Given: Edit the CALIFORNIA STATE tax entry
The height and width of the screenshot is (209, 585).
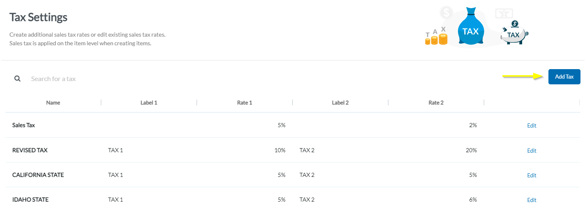Looking at the screenshot, I should [532, 175].
